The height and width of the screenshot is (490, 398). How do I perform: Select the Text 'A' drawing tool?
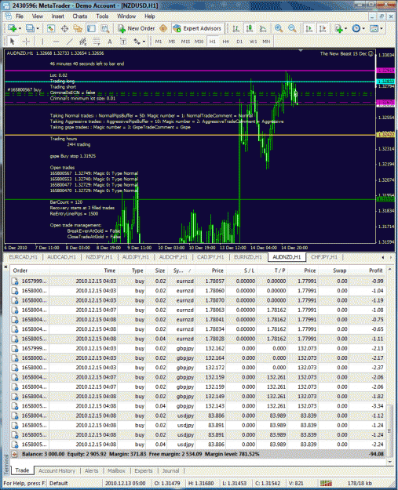[110, 42]
